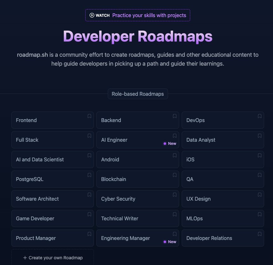Open the Android roadmap card
The height and width of the screenshot is (265, 273).
[x=138, y=159]
